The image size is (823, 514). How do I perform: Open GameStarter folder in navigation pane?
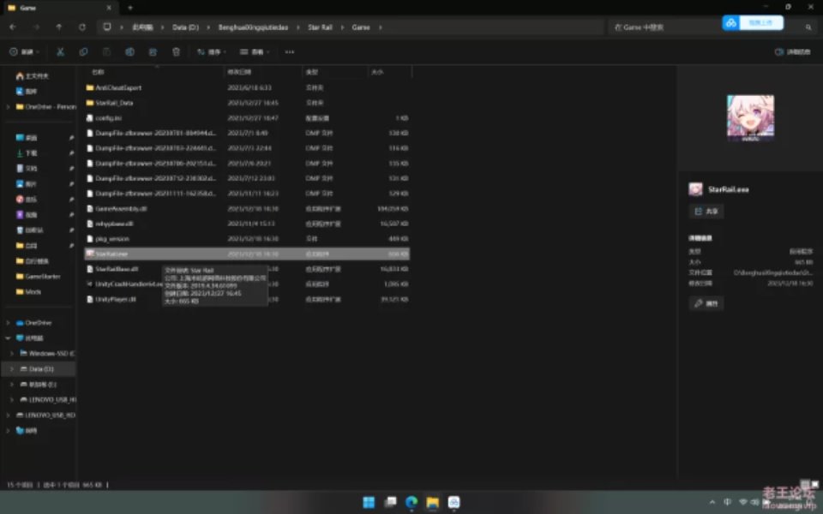(39, 277)
